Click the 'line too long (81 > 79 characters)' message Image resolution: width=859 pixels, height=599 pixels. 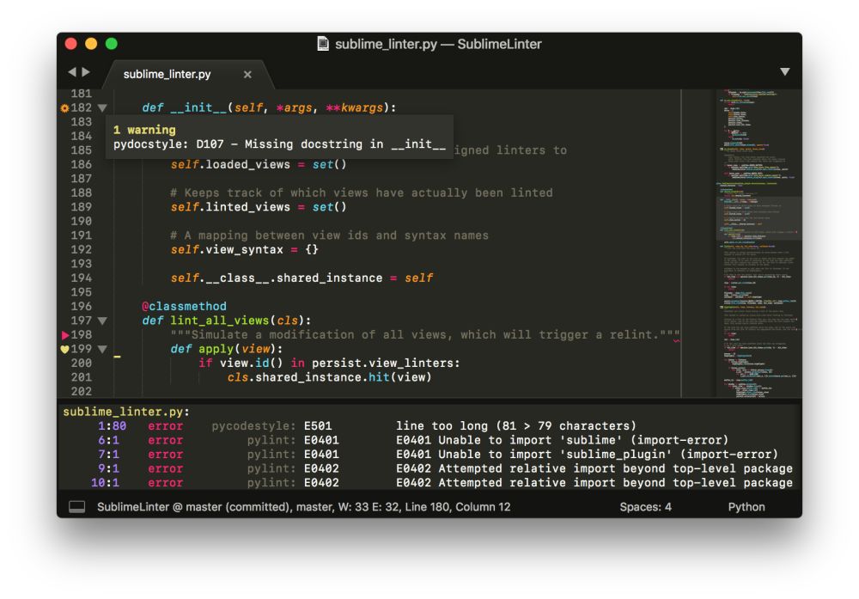pyautogui.click(x=516, y=425)
